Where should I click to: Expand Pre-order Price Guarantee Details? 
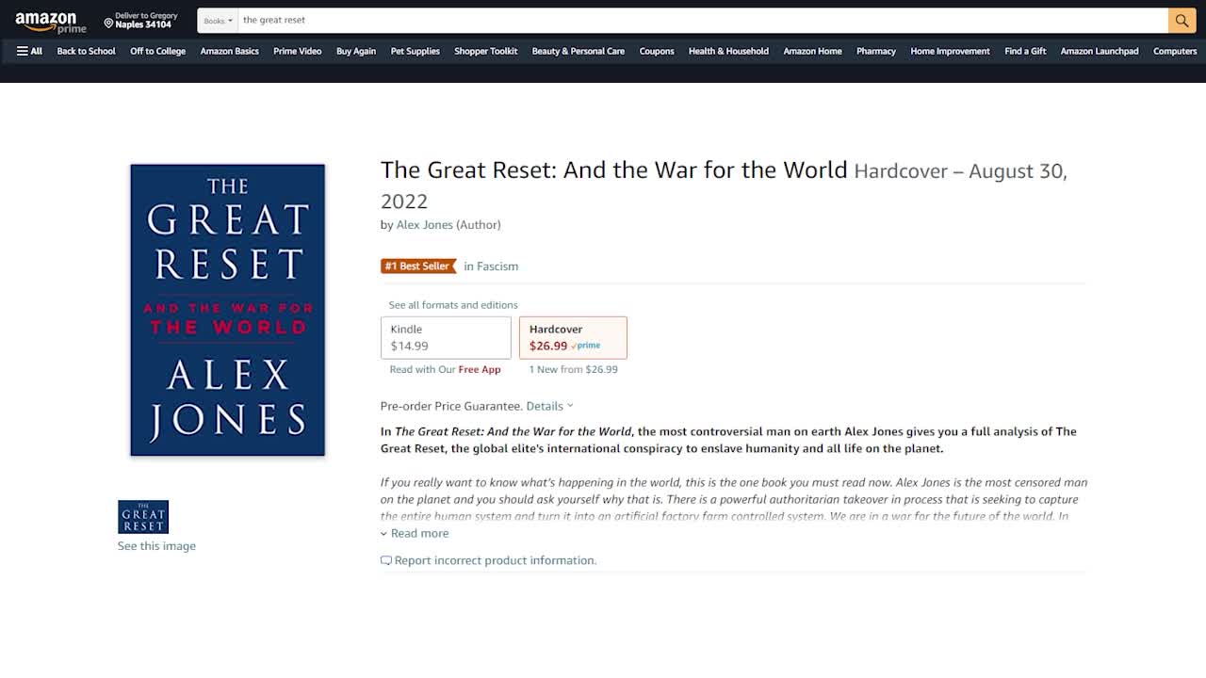click(549, 407)
